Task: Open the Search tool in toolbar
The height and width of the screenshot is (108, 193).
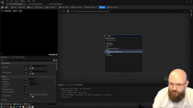Action: (x=22, y=7)
